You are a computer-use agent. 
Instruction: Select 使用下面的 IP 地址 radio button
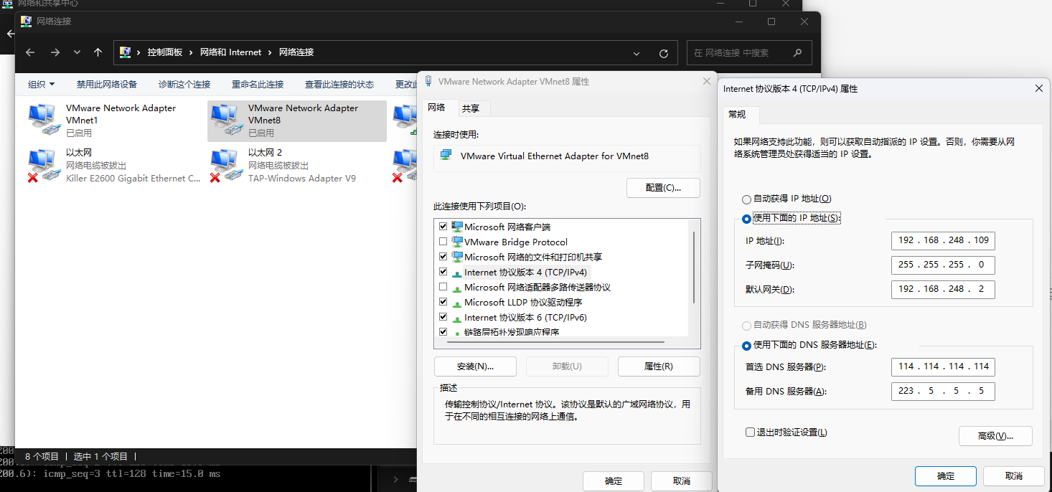746,219
